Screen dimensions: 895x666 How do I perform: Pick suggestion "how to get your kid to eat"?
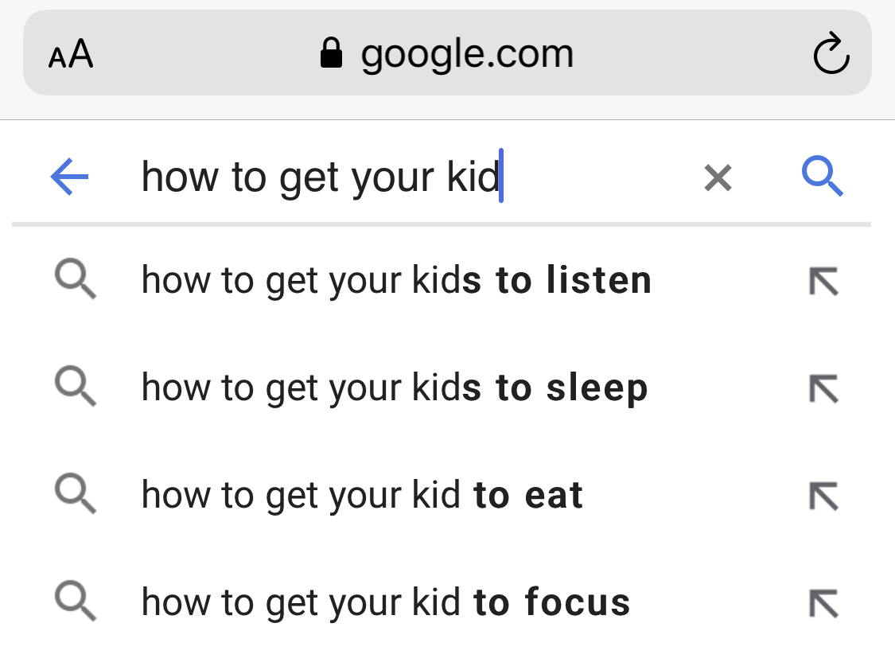[x=362, y=495]
